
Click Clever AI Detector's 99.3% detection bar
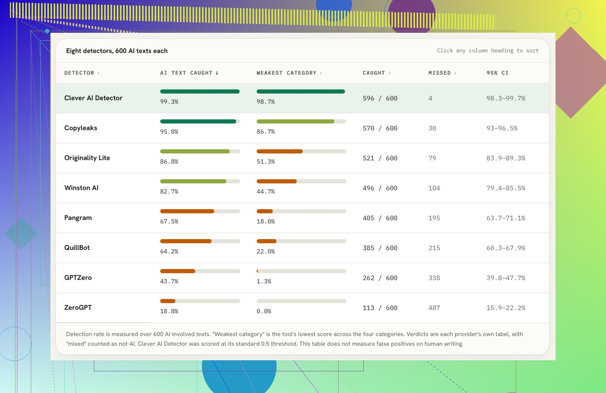click(x=200, y=92)
